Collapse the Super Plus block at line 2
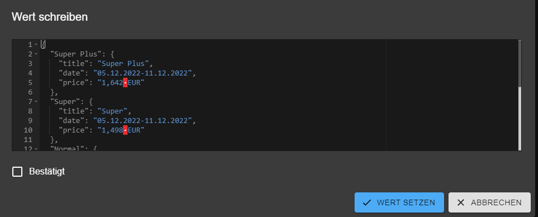 [x=36, y=54]
